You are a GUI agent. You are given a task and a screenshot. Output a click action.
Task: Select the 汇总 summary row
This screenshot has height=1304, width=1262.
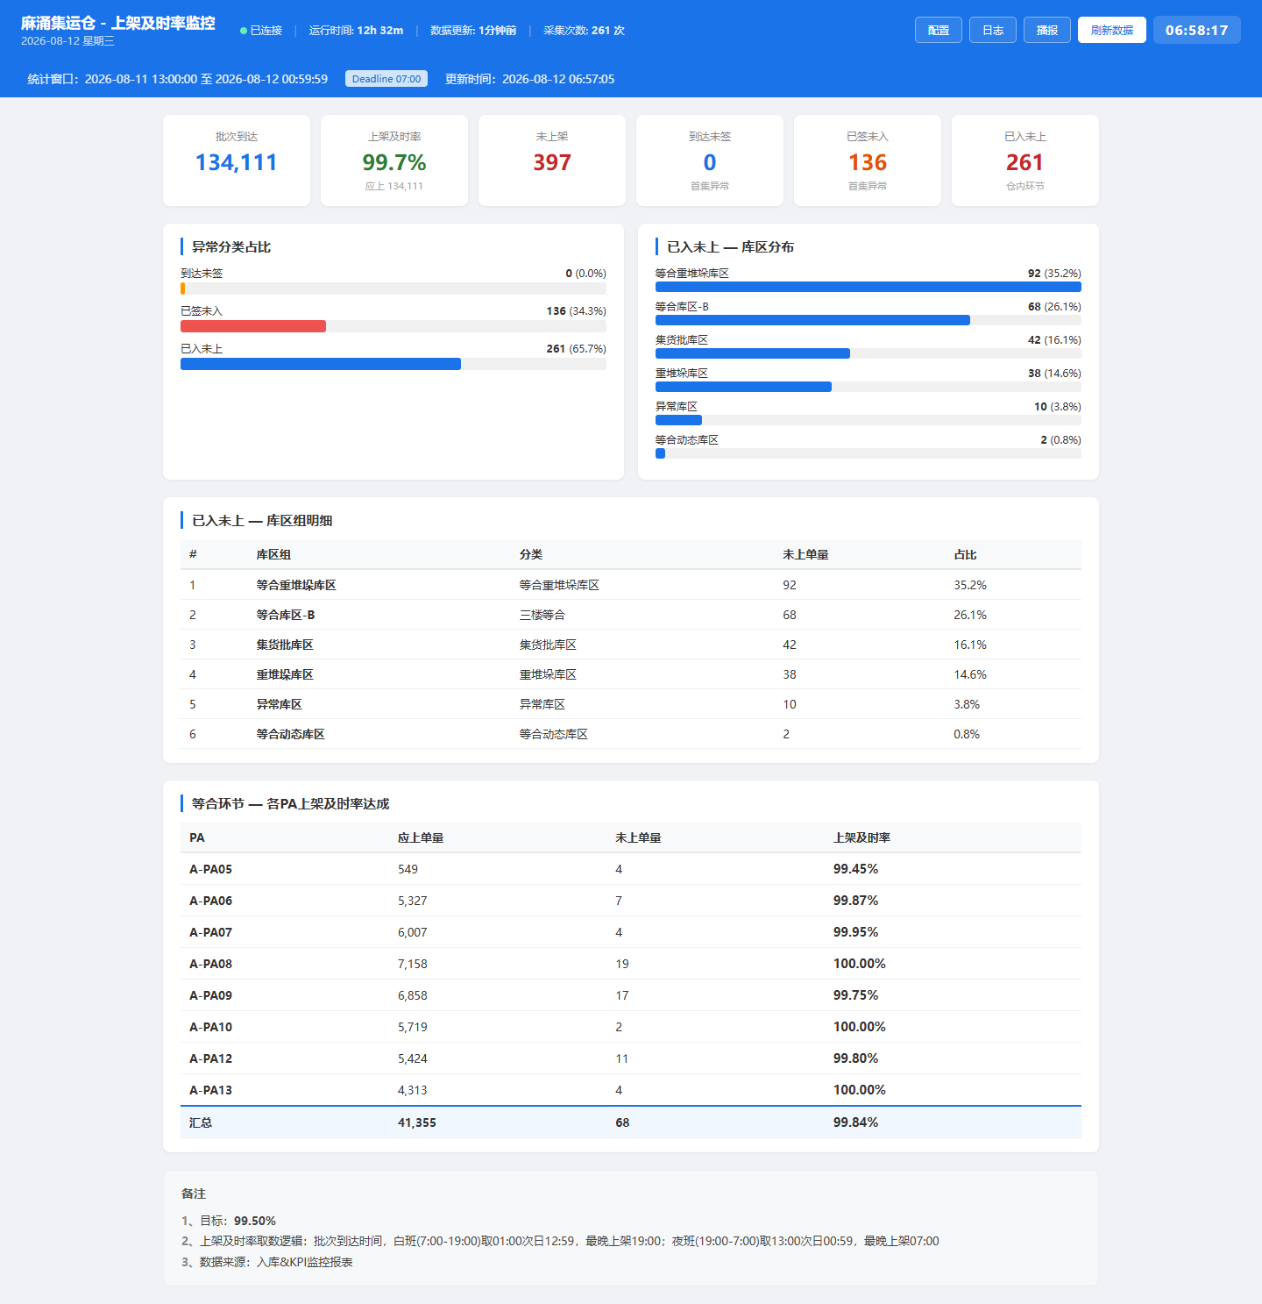(x=631, y=1122)
